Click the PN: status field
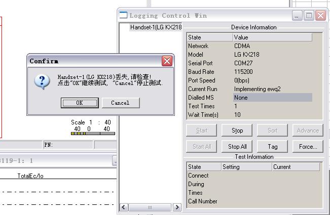The image size is (330, 215). pos(68,145)
